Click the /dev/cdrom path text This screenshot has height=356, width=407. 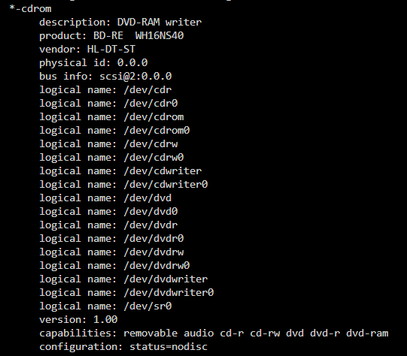tap(153, 117)
